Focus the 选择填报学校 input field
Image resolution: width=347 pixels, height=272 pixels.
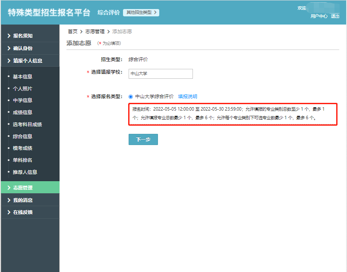pyautogui.click(x=161, y=74)
